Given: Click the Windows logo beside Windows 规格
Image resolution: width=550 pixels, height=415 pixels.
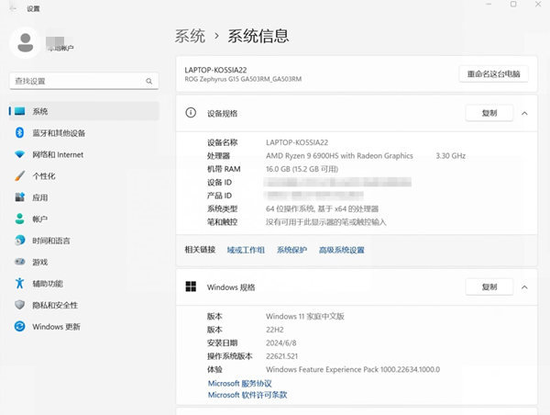Looking at the screenshot, I should tap(191, 286).
